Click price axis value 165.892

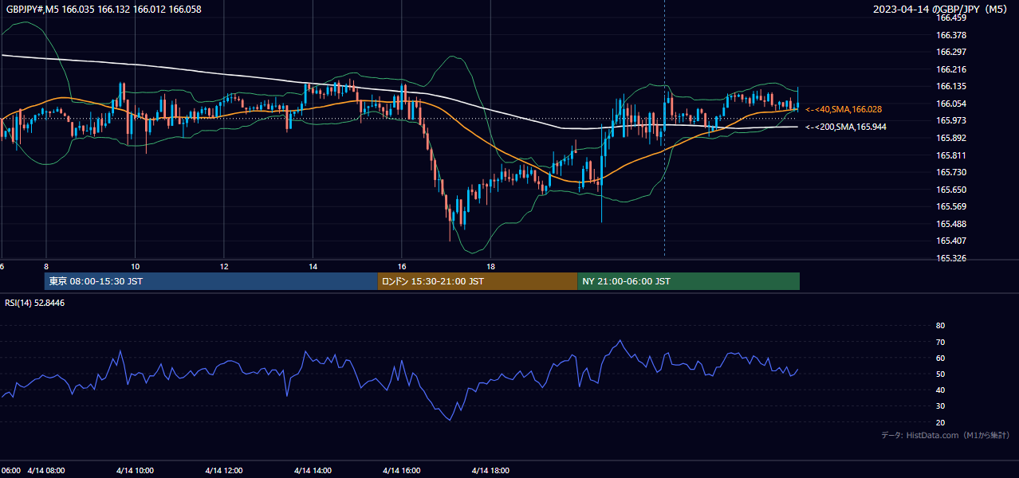pyautogui.click(x=951, y=138)
